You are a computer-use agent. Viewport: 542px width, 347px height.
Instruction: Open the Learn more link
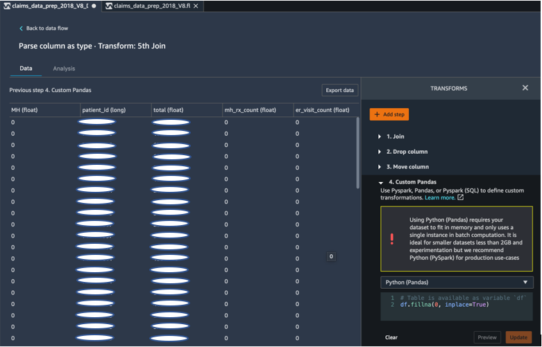pyautogui.click(x=440, y=197)
